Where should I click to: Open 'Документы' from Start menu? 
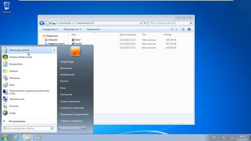pos(66,68)
